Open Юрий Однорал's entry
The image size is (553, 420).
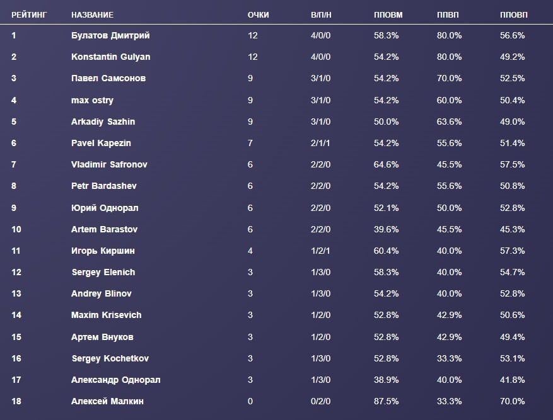[x=105, y=208]
